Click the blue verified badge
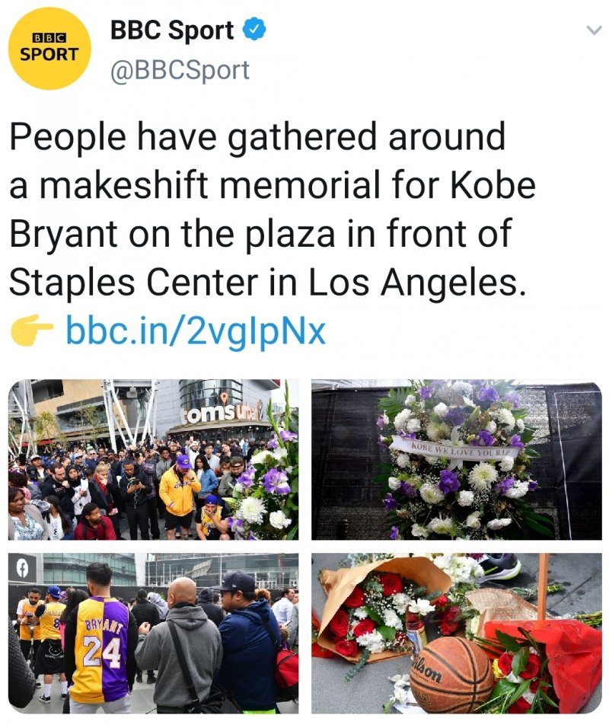 (253, 30)
